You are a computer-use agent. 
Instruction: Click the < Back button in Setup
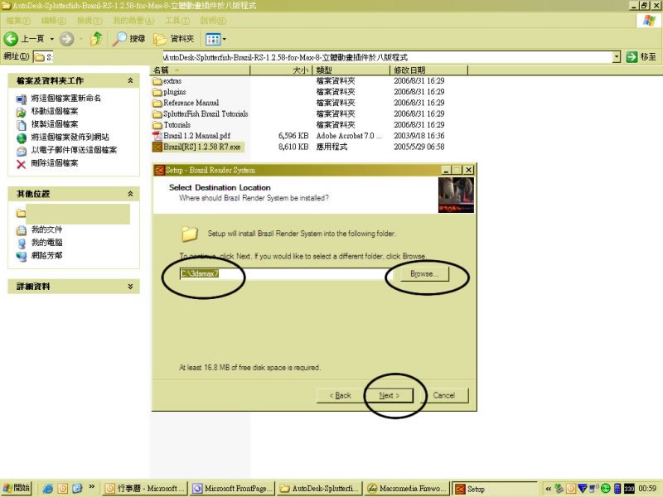click(x=341, y=396)
